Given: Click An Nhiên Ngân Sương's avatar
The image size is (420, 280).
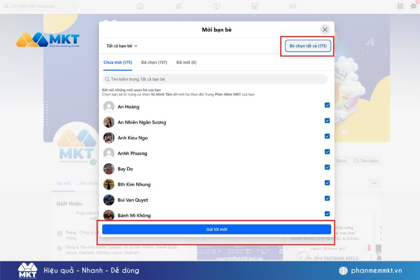Looking at the screenshot, I should [x=109, y=122].
